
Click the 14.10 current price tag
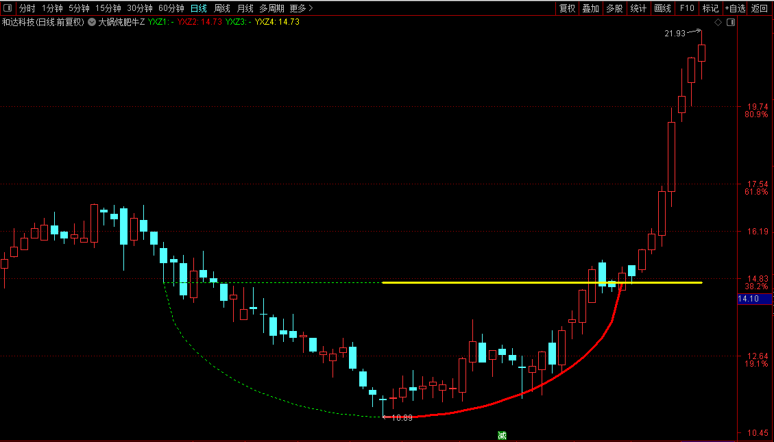(754, 299)
